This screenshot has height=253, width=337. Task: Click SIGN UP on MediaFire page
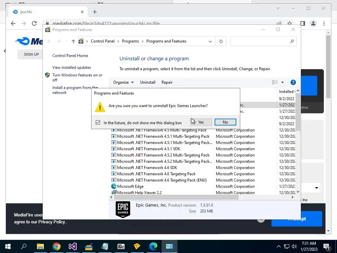coord(31,54)
